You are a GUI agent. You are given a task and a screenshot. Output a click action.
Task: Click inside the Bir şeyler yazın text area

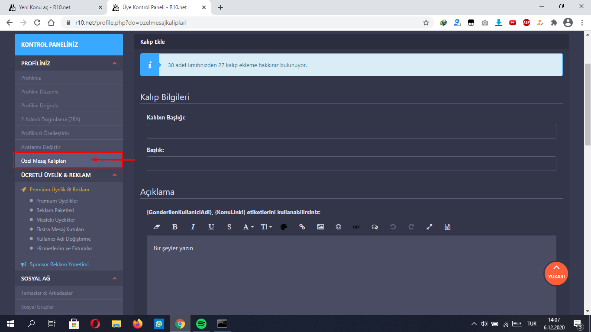(x=351, y=275)
